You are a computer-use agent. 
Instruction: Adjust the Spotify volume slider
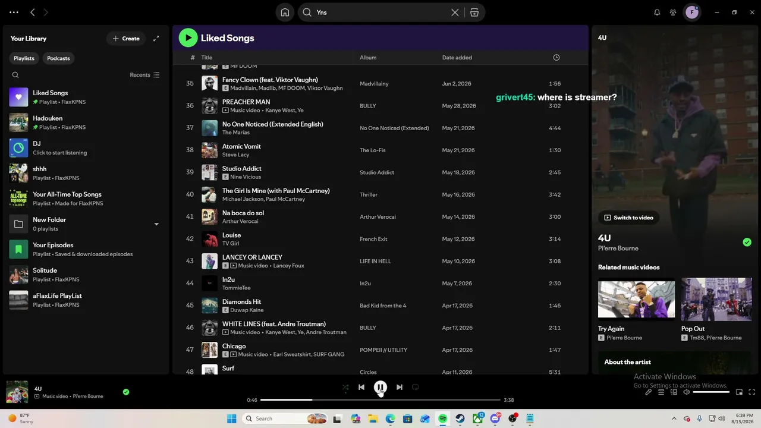pyautogui.click(x=711, y=392)
